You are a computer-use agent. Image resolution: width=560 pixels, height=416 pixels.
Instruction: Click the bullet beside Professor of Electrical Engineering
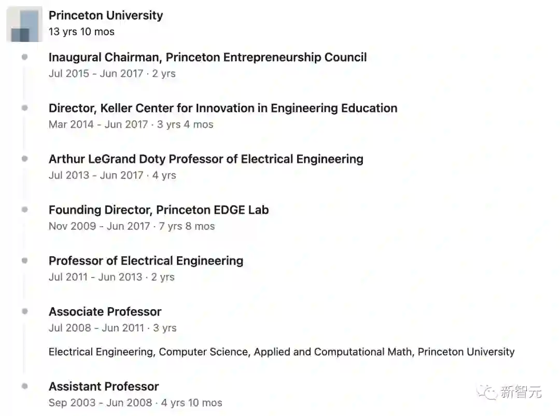tap(24, 260)
